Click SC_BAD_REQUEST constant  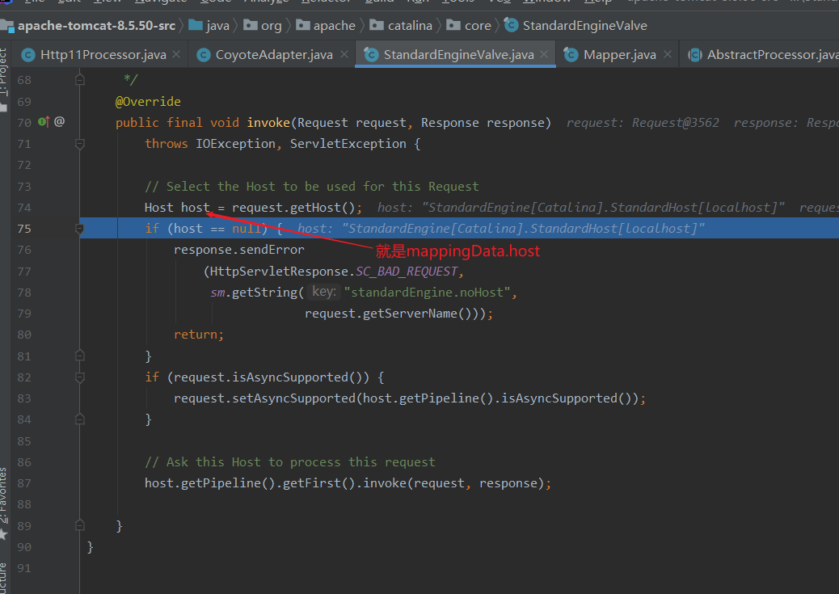point(406,272)
